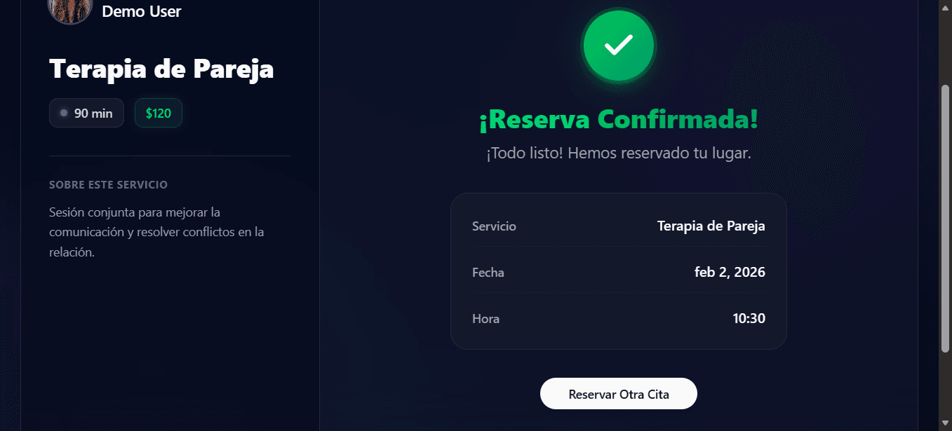Select the 10:30 time value

point(749,319)
